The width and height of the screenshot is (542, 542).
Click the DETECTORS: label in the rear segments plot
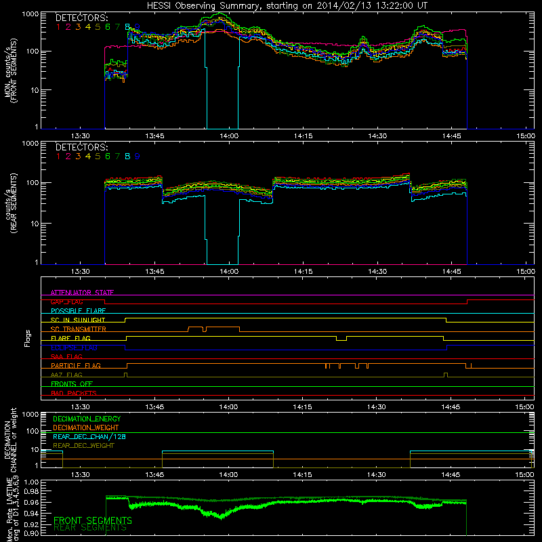81,147
